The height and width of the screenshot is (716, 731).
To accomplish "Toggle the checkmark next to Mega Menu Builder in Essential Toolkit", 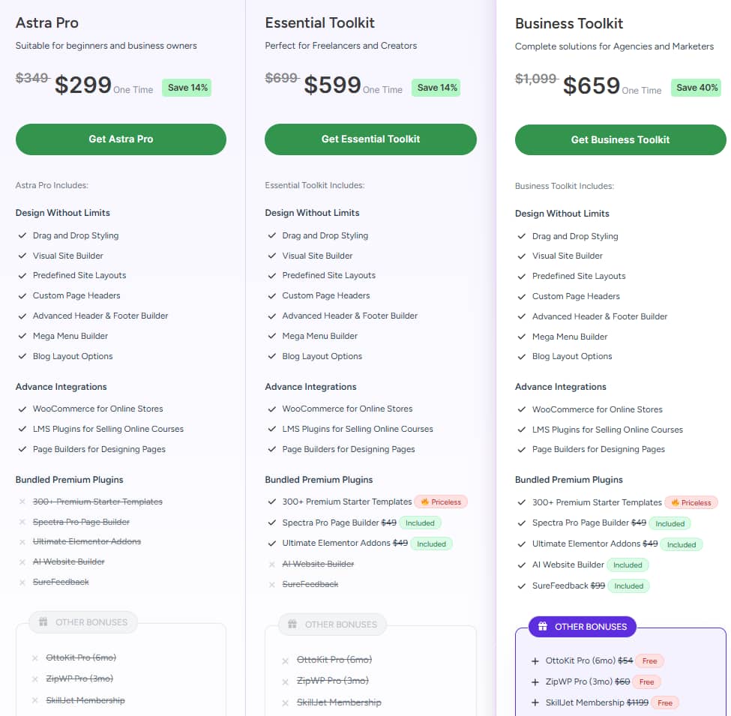I will pos(272,336).
